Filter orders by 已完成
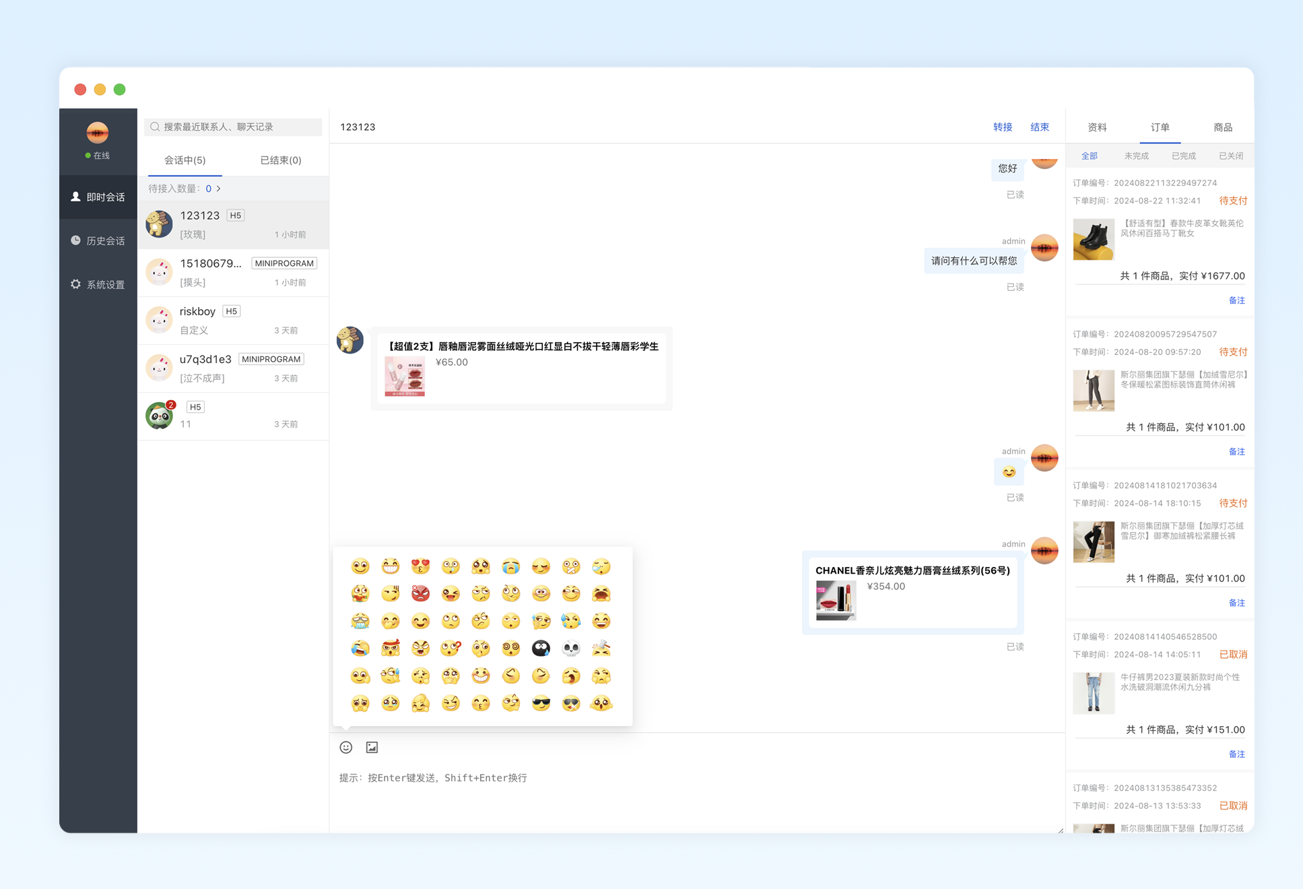This screenshot has height=889, width=1303. [1183, 156]
